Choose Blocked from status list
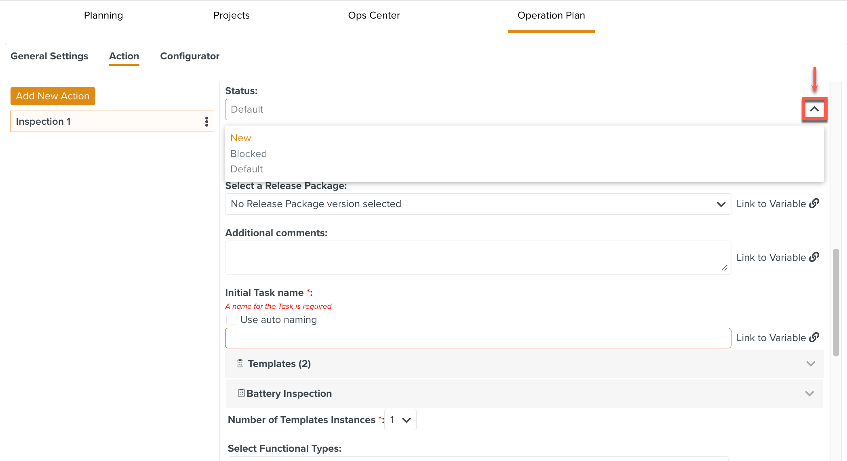 pos(249,154)
